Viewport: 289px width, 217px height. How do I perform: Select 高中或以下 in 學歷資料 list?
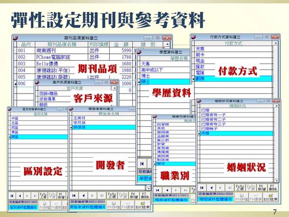(165, 70)
